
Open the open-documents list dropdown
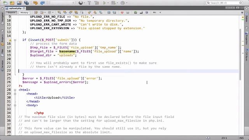coord(238,8)
